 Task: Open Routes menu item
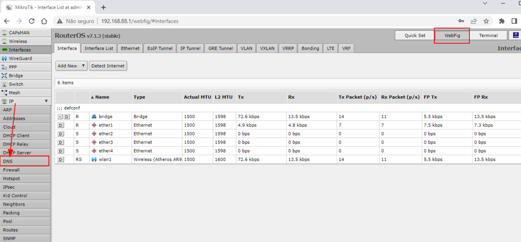(x=25, y=230)
